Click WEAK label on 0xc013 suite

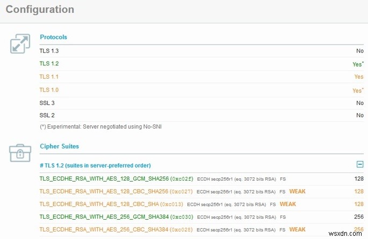(288, 204)
